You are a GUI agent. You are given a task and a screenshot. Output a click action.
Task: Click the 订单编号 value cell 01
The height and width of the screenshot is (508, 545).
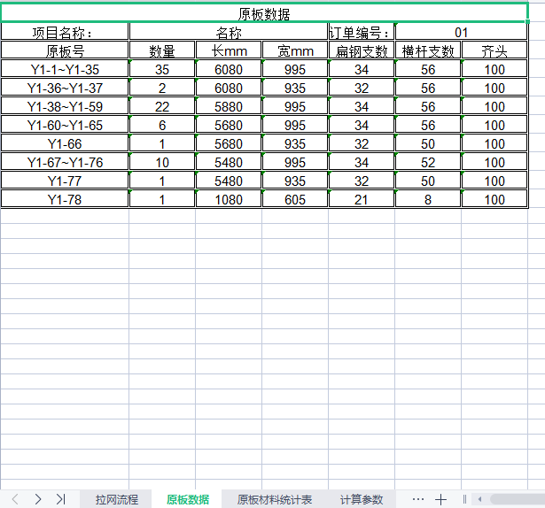461,32
